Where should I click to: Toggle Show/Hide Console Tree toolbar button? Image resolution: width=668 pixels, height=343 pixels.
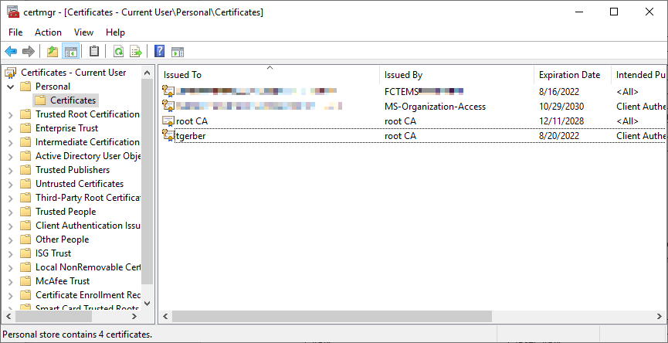(x=70, y=52)
